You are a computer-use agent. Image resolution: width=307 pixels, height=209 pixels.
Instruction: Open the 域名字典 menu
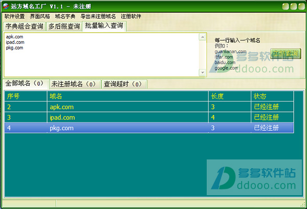(65, 16)
